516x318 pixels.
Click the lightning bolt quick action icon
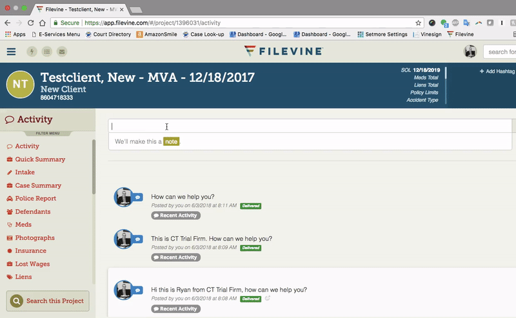[32, 52]
